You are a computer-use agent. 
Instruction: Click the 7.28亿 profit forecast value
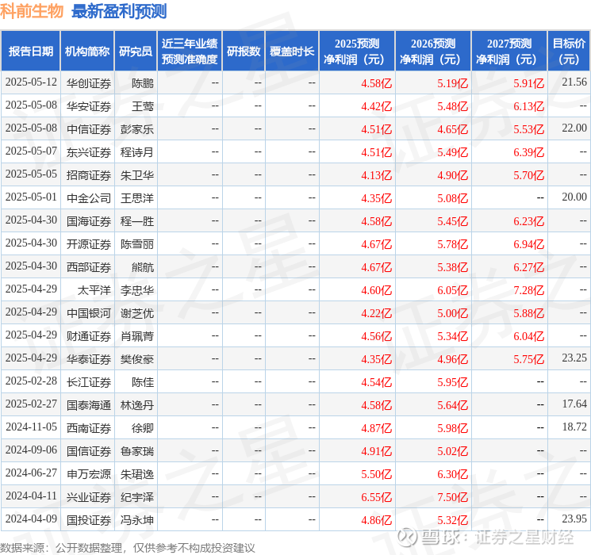point(528,290)
